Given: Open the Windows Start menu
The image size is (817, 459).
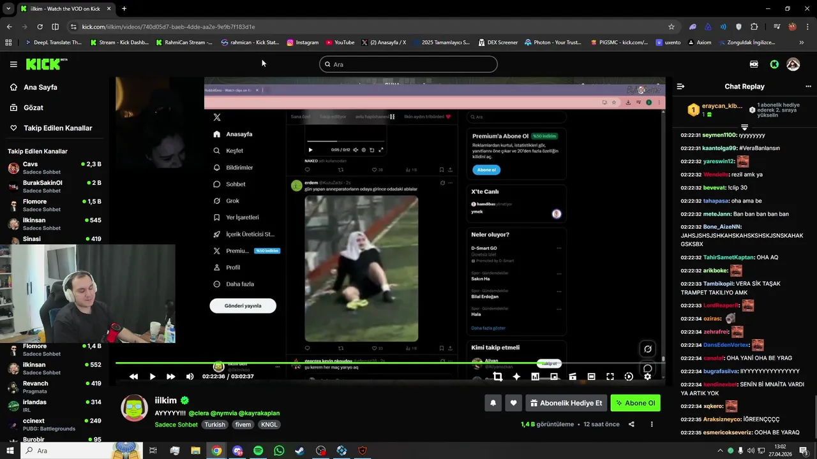Looking at the screenshot, I should click(x=10, y=451).
